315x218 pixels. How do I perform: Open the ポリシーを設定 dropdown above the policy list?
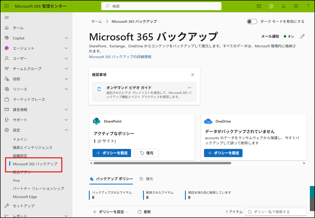coord(110,212)
